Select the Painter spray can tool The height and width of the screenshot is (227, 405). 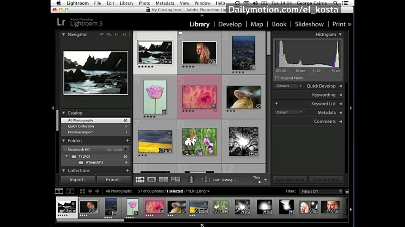(x=191, y=179)
